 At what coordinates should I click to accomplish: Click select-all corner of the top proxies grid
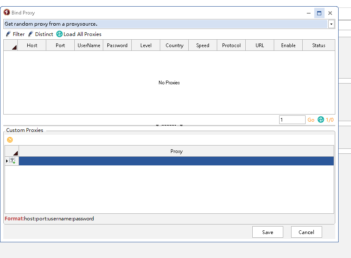tap(11, 45)
